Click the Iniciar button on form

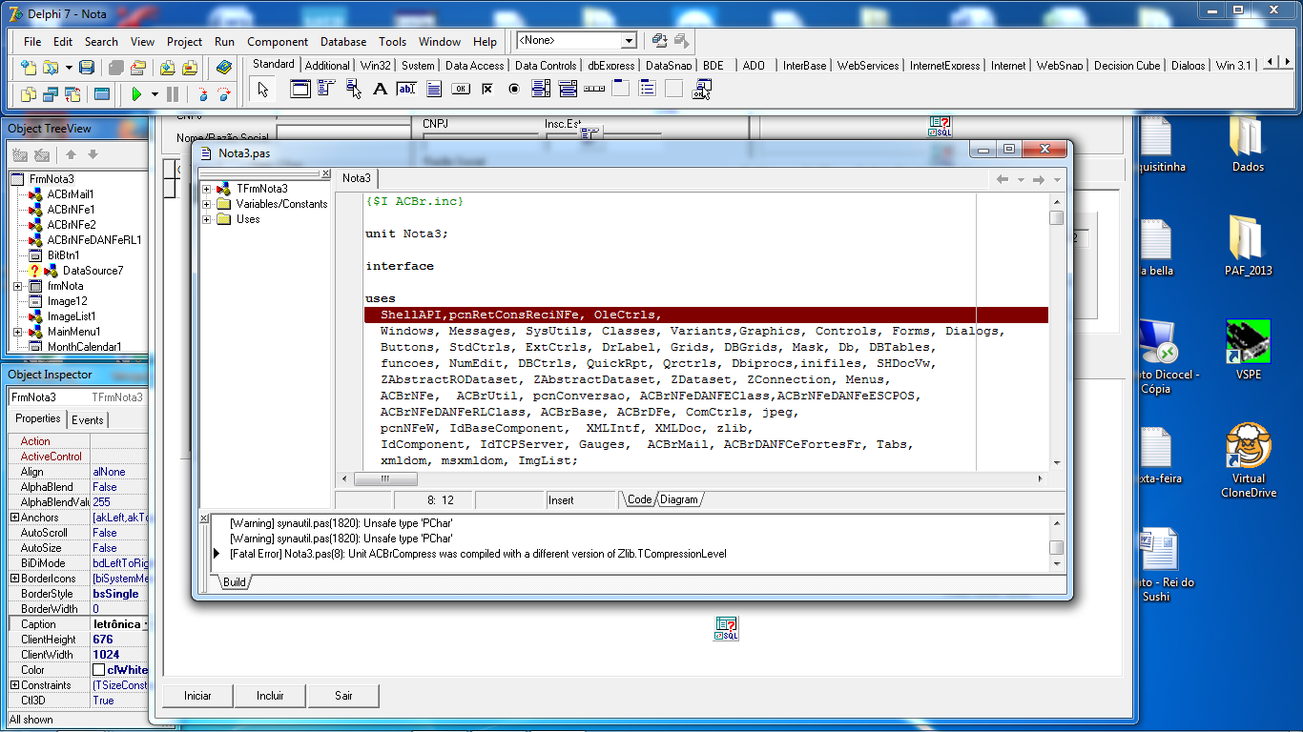click(197, 696)
